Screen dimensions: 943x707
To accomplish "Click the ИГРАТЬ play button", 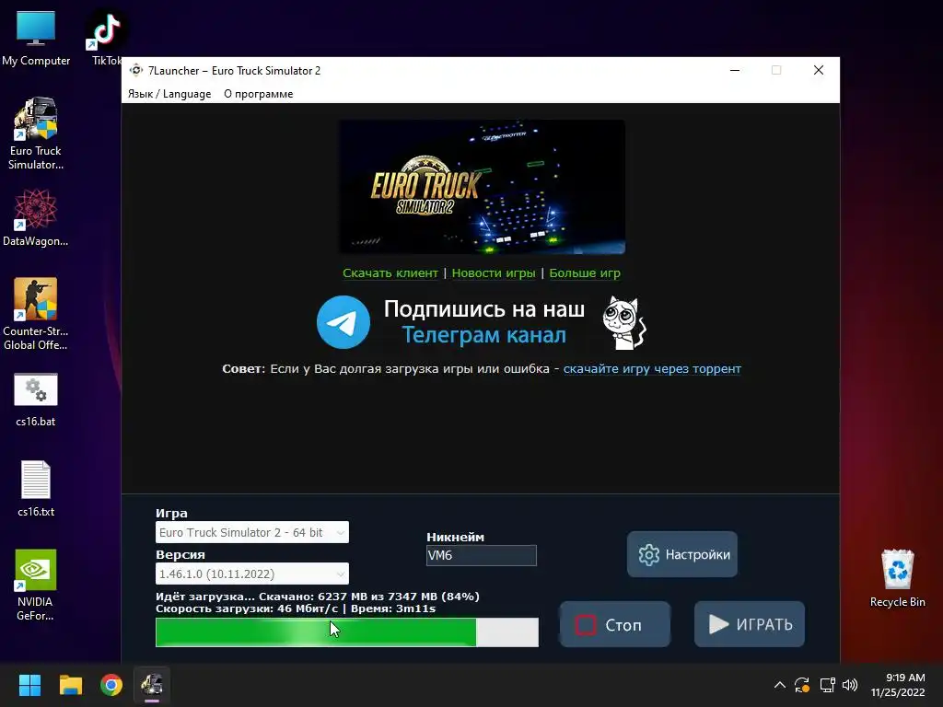I will pos(750,625).
